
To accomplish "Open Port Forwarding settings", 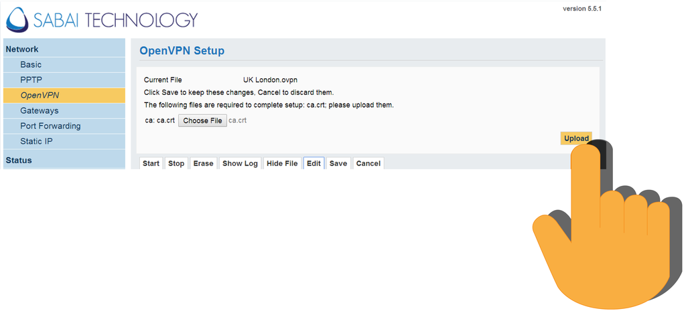I will [64, 126].
